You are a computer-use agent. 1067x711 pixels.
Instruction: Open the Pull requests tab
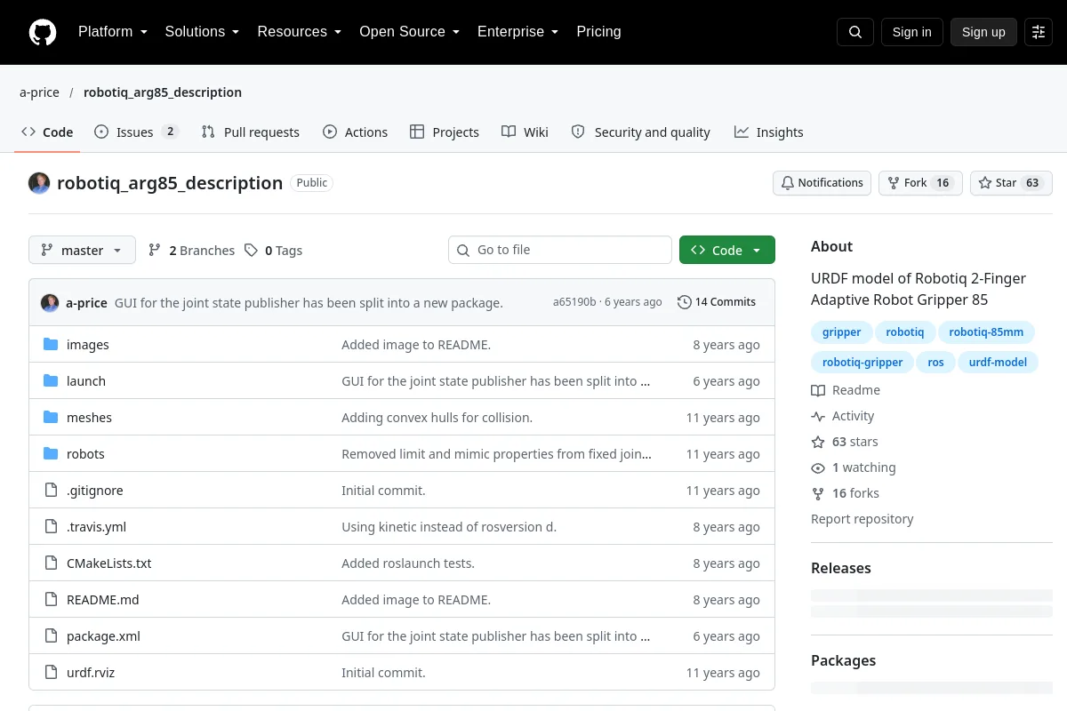pyautogui.click(x=251, y=132)
